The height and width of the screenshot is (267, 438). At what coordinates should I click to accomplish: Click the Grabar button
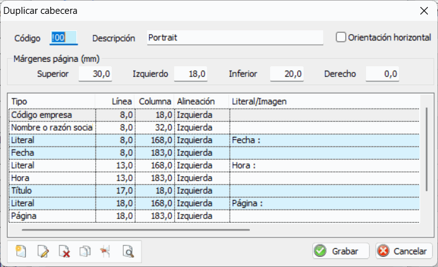[341, 251]
